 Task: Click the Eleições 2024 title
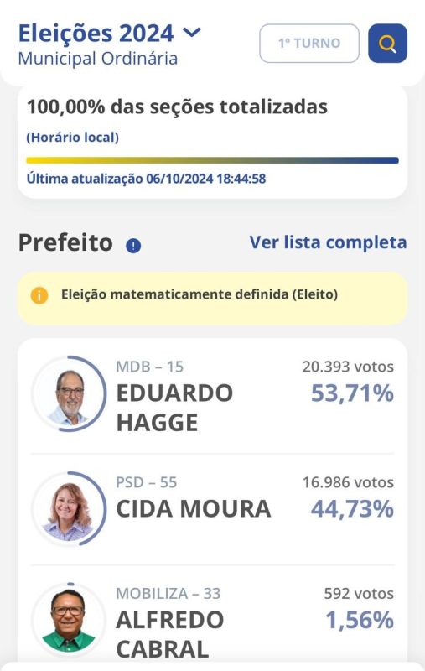point(96,33)
